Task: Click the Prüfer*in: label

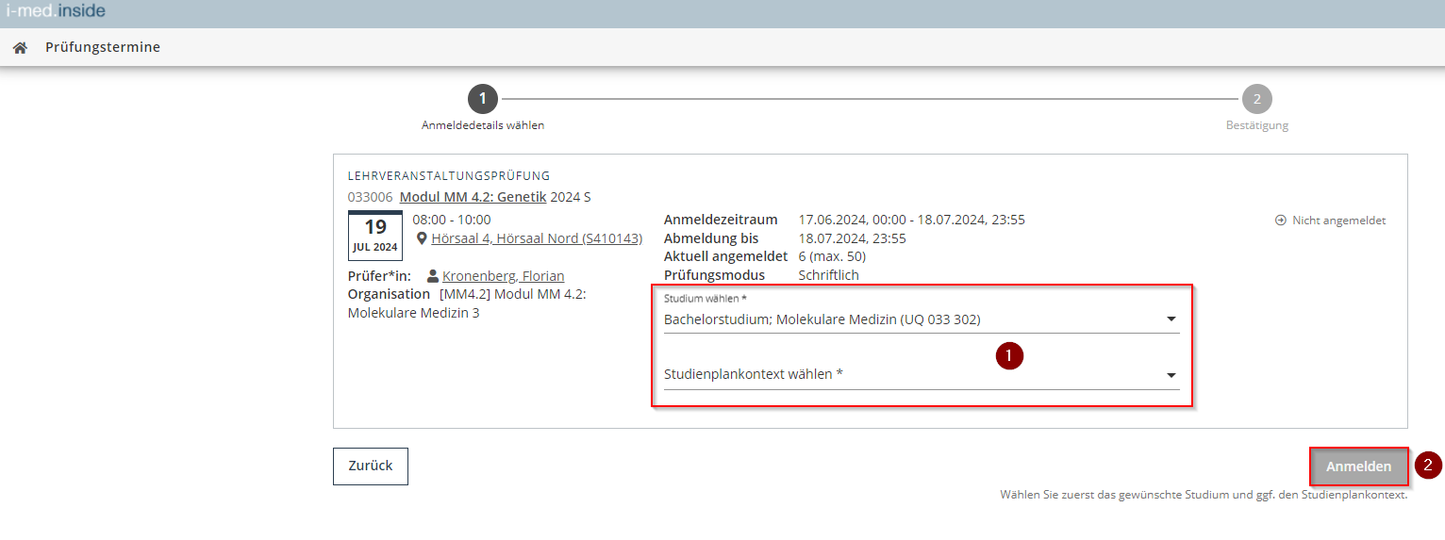Action: click(x=379, y=276)
